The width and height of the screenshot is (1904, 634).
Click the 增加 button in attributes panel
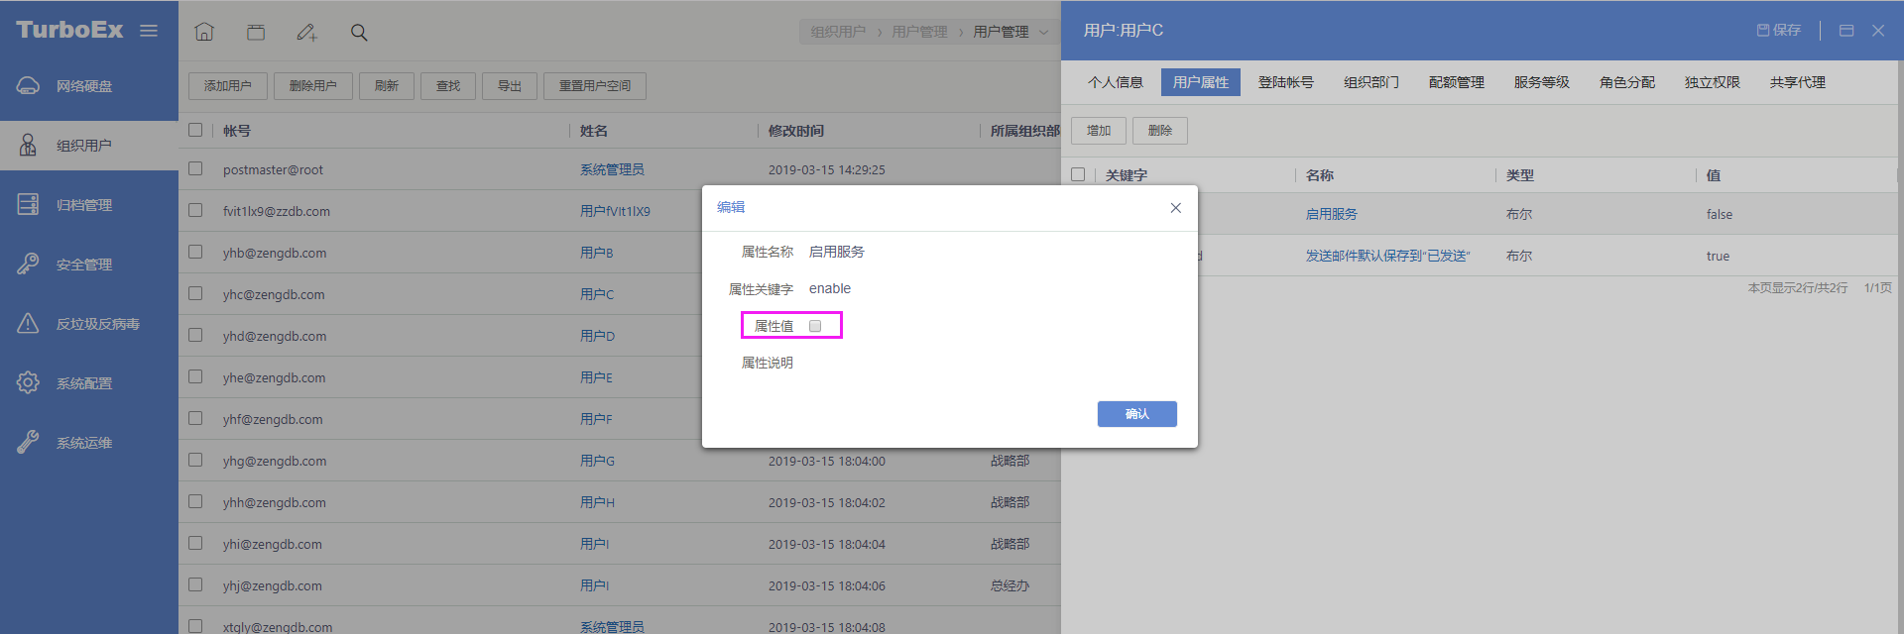coord(1098,131)
